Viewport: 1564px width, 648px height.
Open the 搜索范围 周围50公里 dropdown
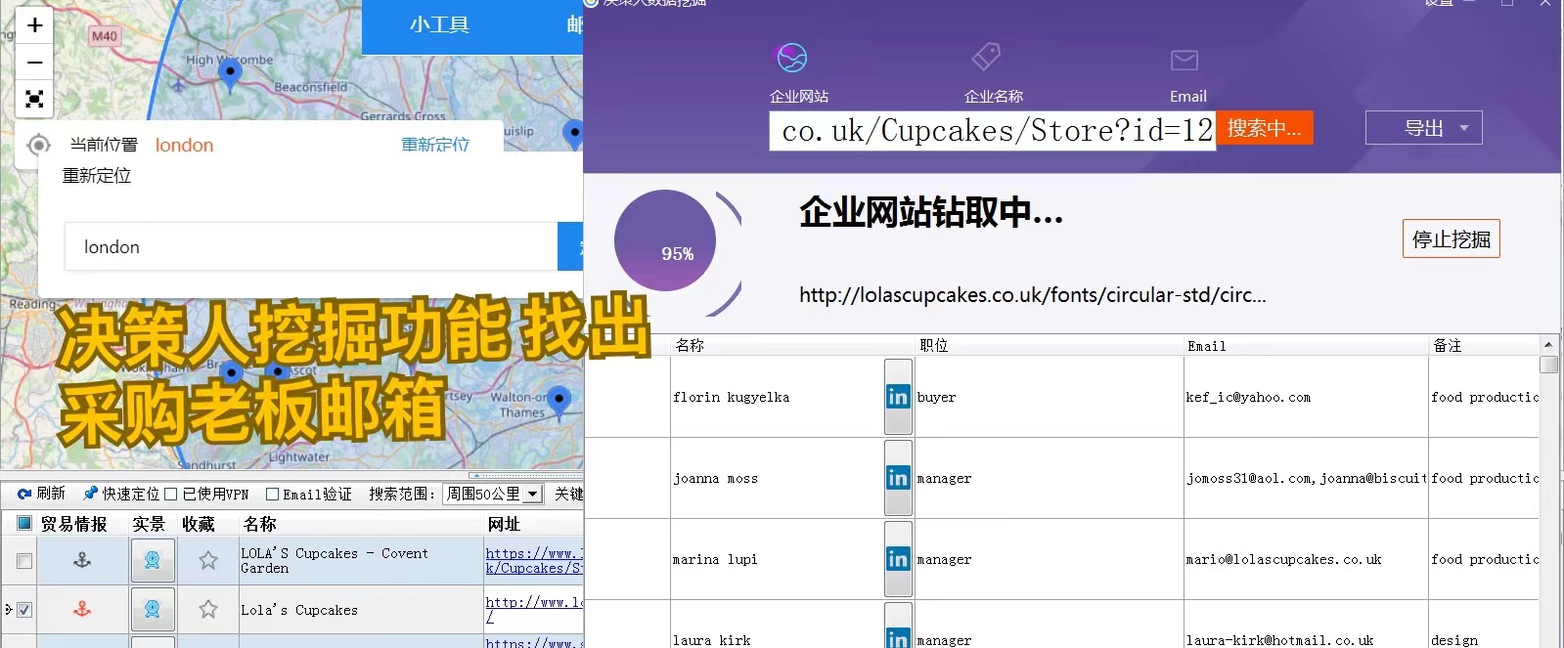pyautogui.click(x=493, y=494)
